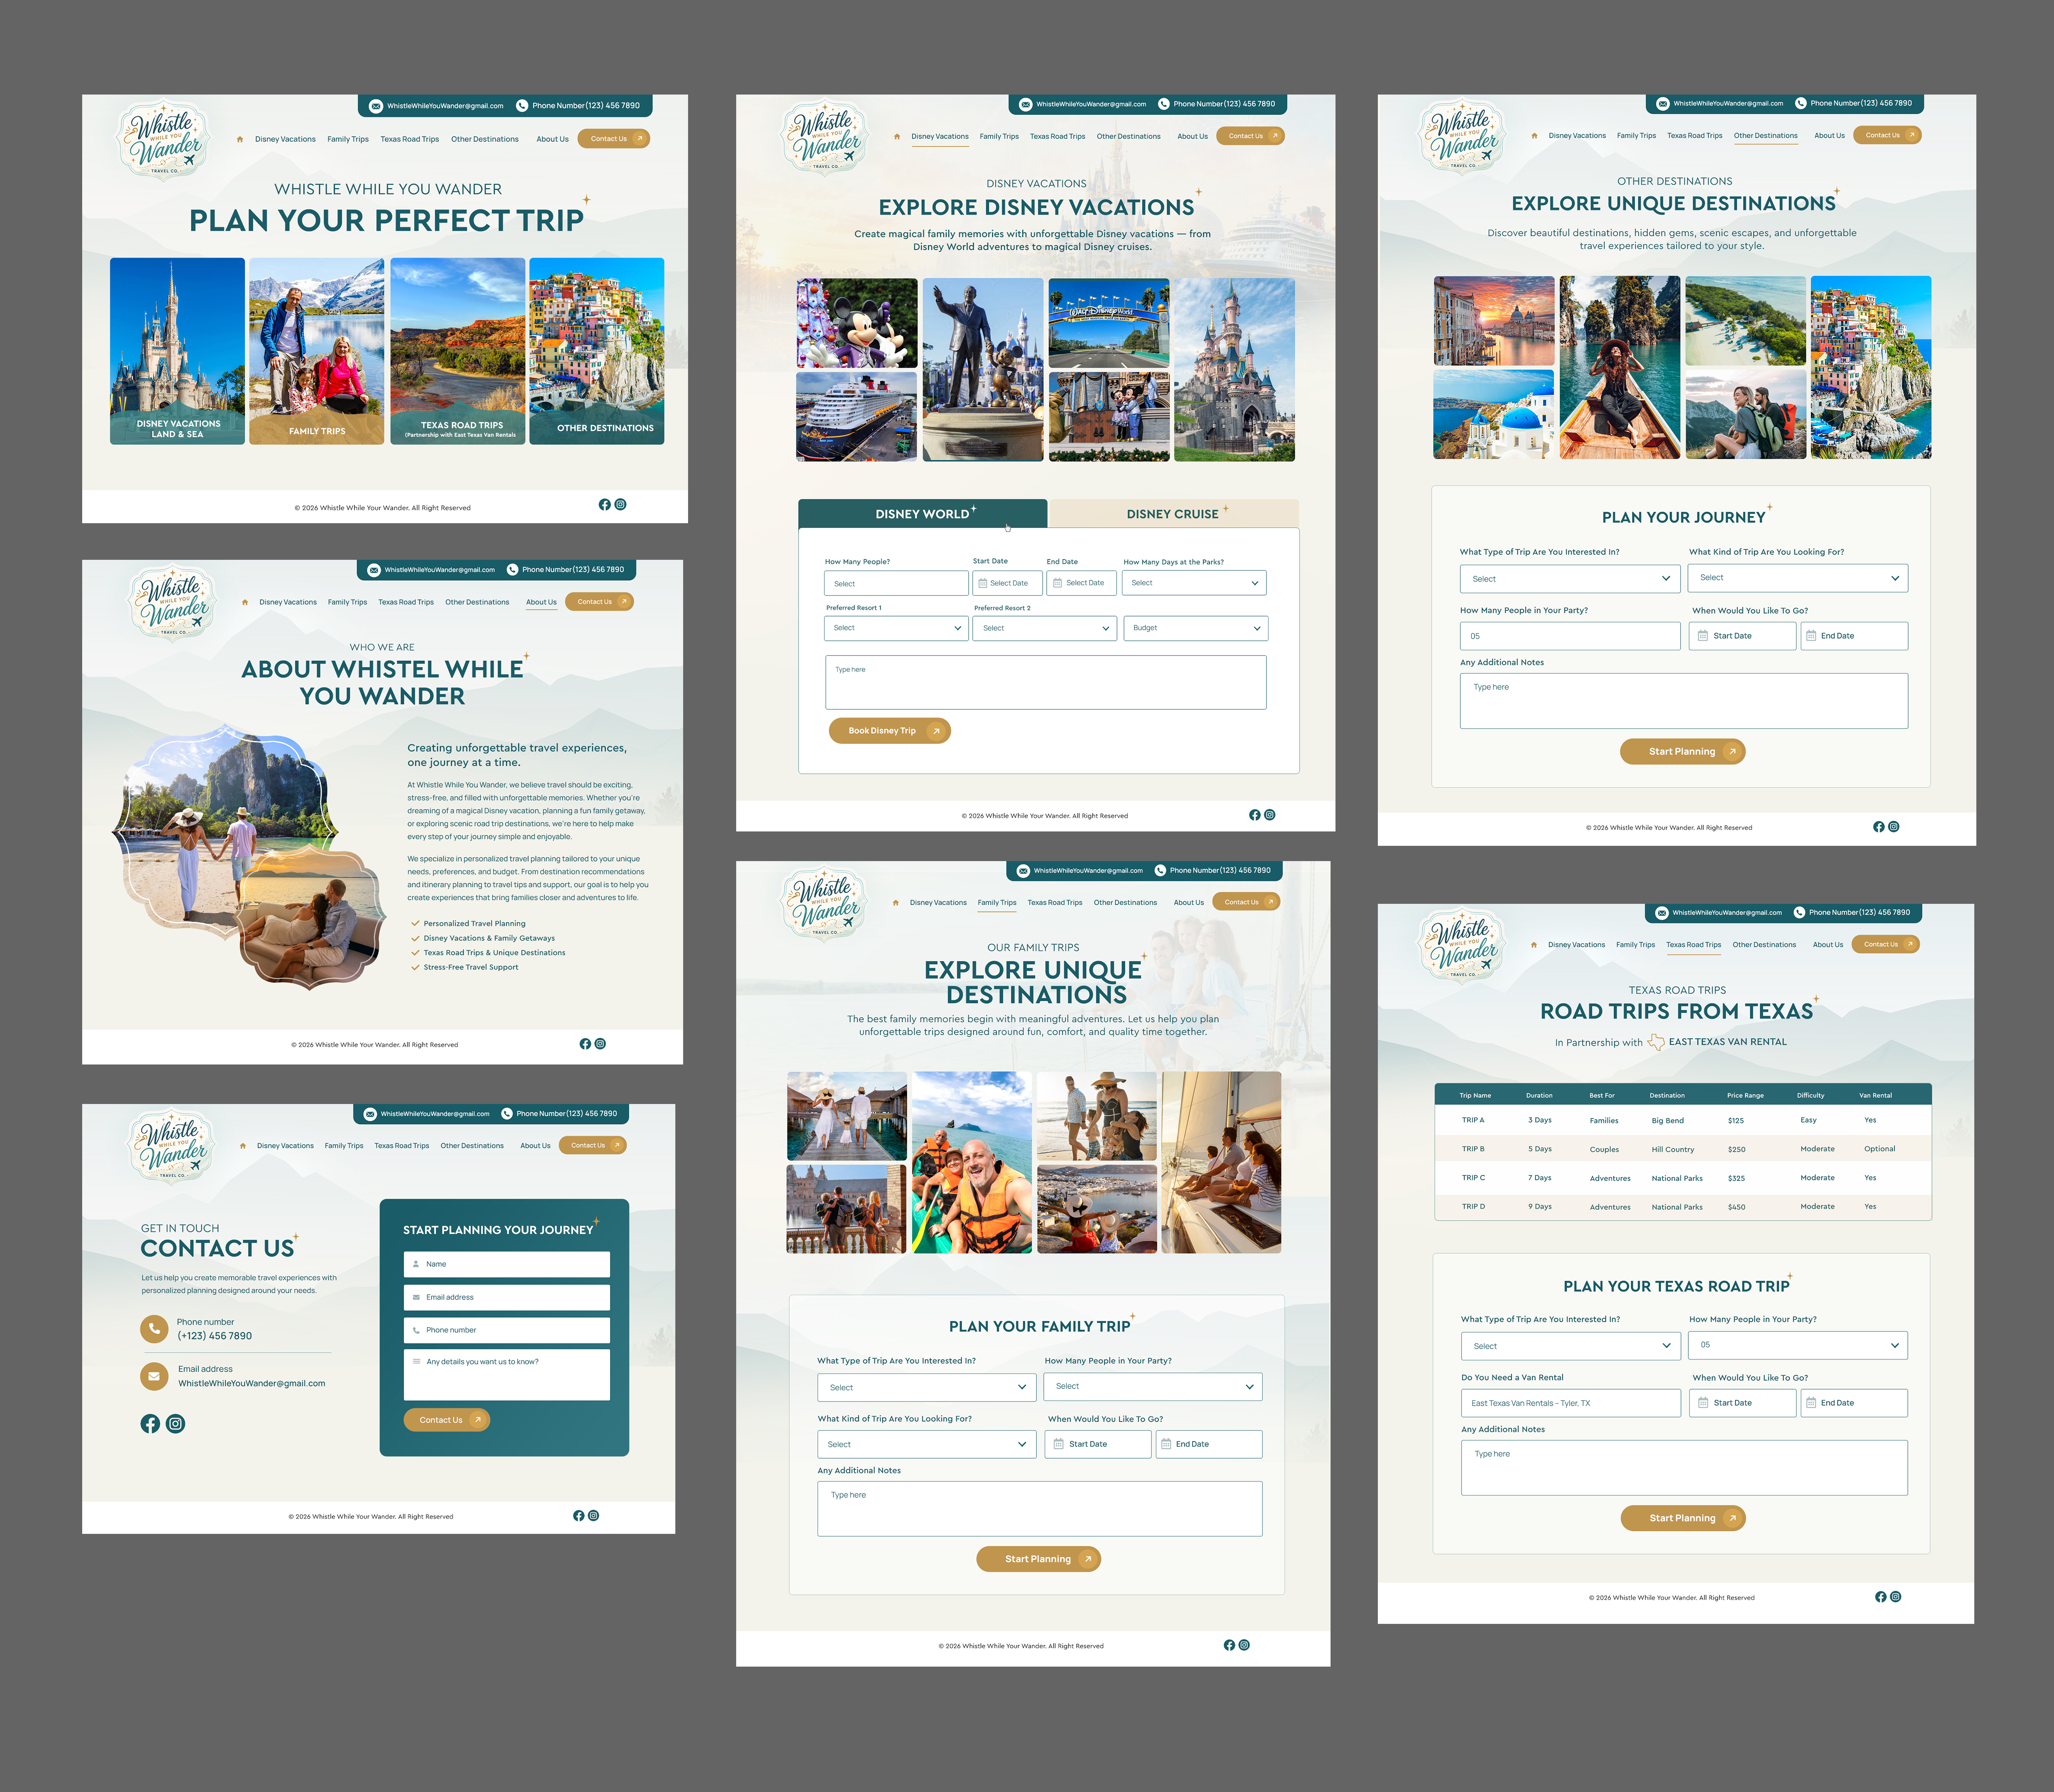Open How Many Days at the Parks dropdown
The width and height of the screenshot is (2054, 1792).
(x=1195, y=583)
